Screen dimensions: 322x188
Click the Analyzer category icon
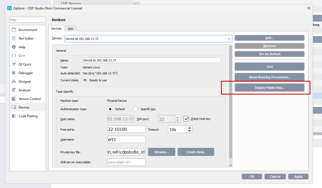coord(14,90)
